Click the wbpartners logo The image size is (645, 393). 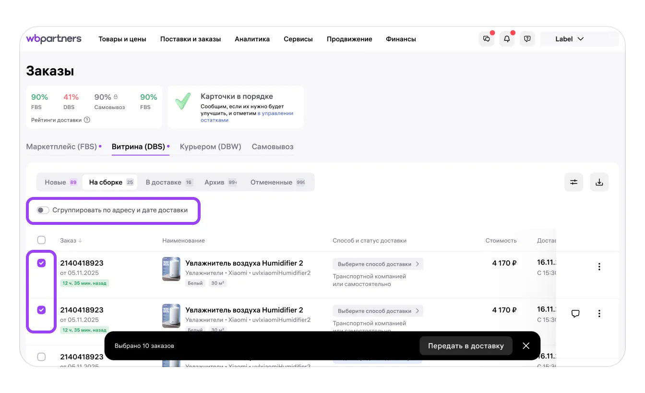coord(54,39)
